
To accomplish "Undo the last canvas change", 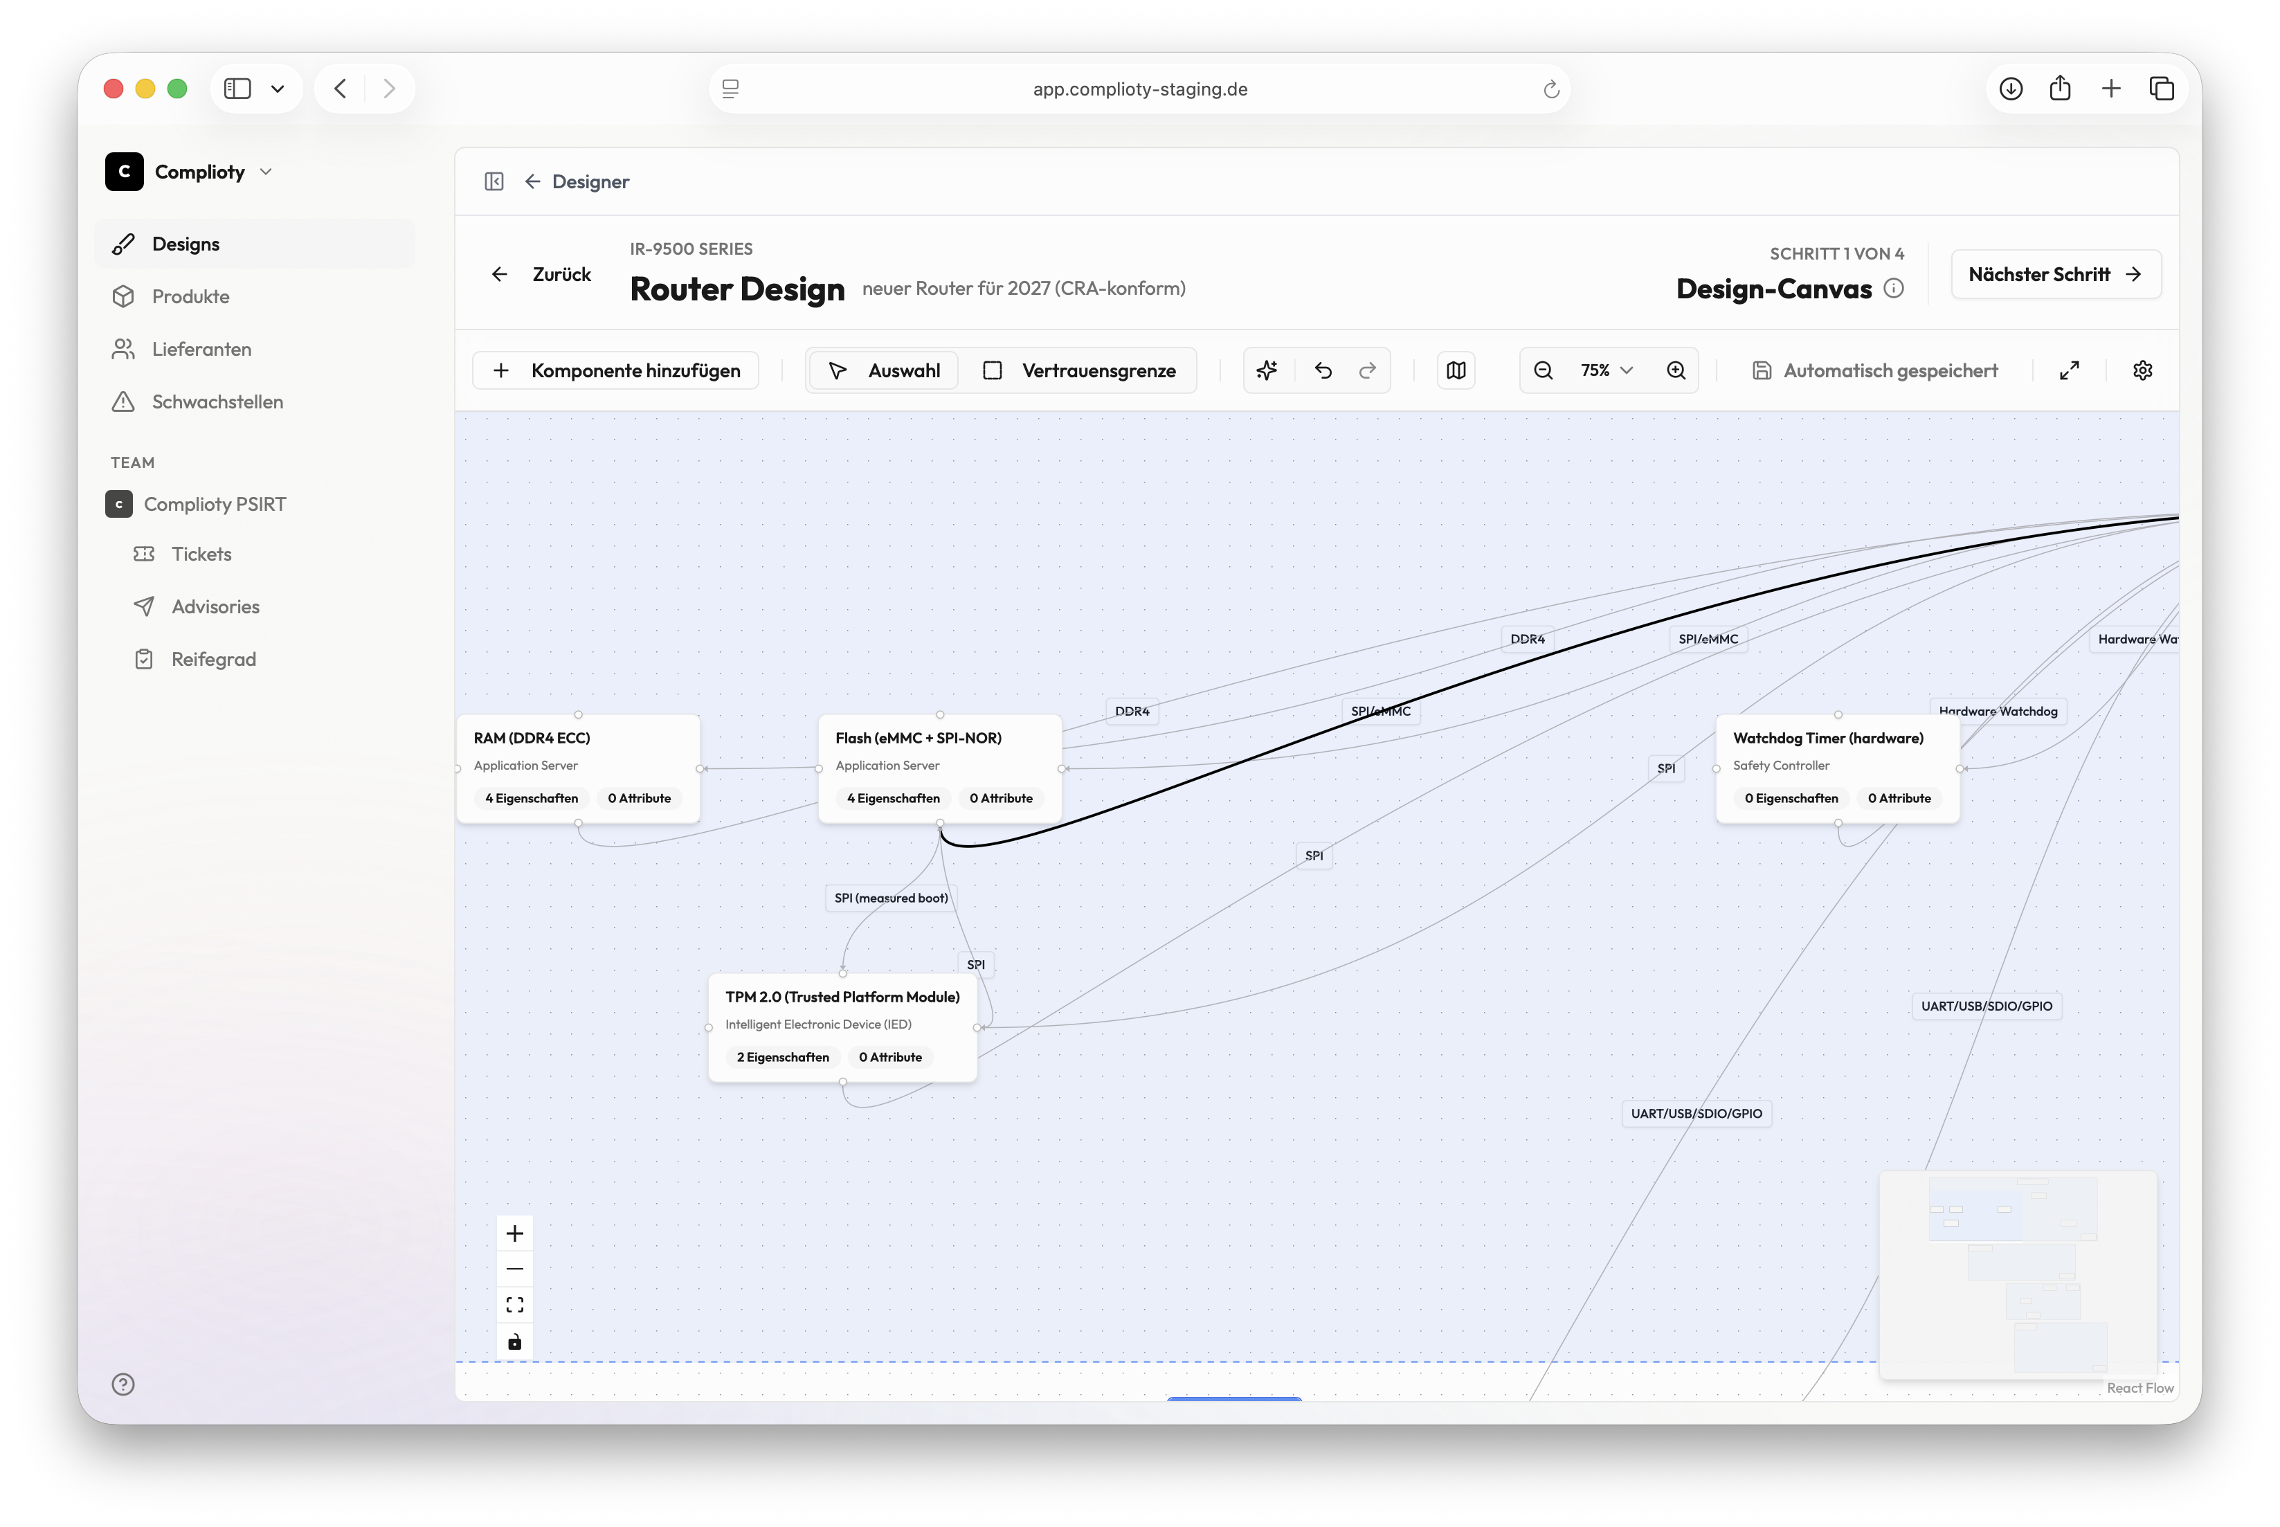I will click(1323, 370).
